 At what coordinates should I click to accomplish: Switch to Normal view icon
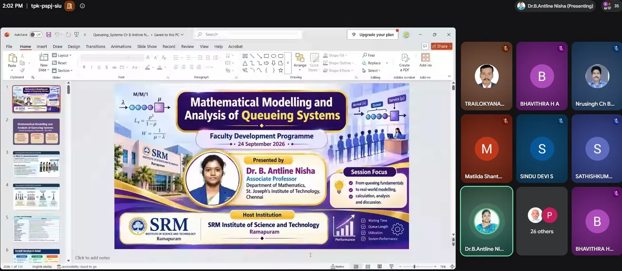click(x=356, y=267)
